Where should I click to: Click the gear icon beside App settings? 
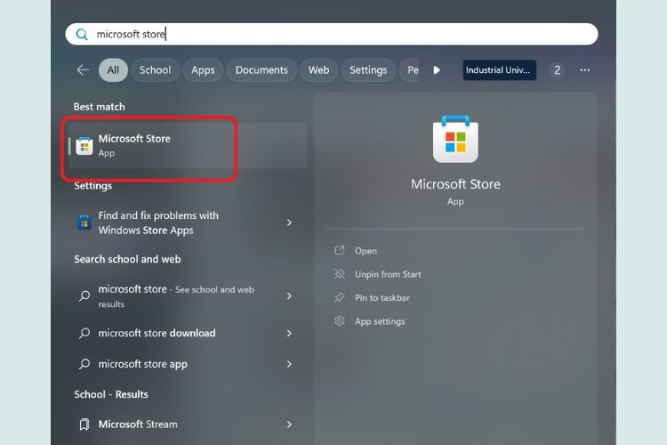click(340, 320)
